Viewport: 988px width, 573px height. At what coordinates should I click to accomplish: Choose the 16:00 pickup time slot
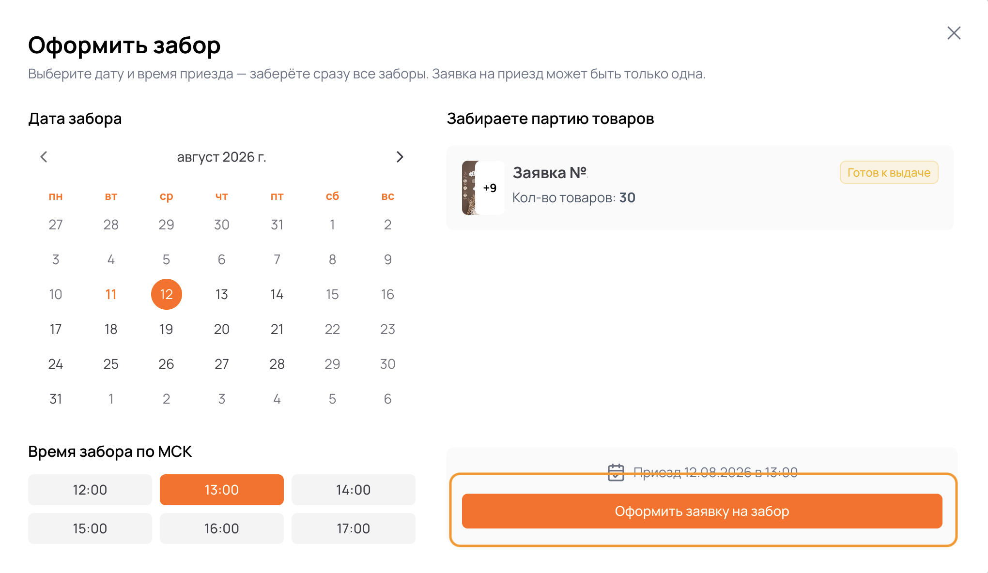point(222,528)
